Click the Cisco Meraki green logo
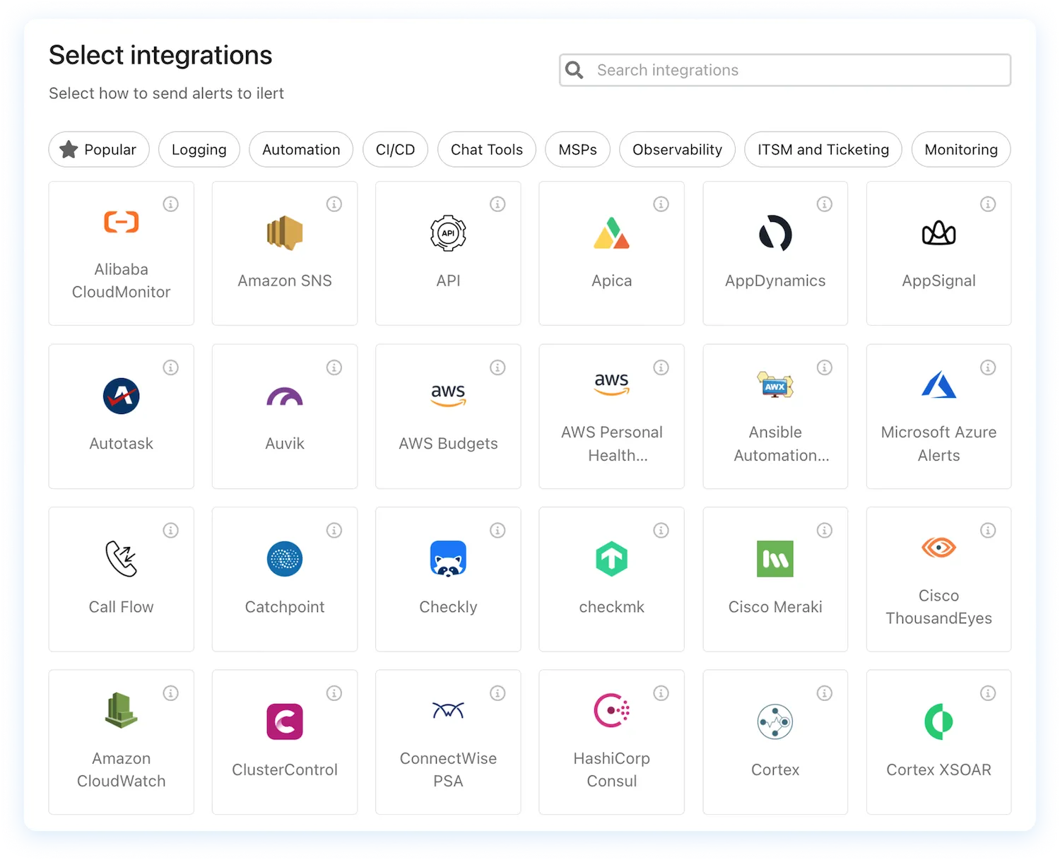 (775, 559)
